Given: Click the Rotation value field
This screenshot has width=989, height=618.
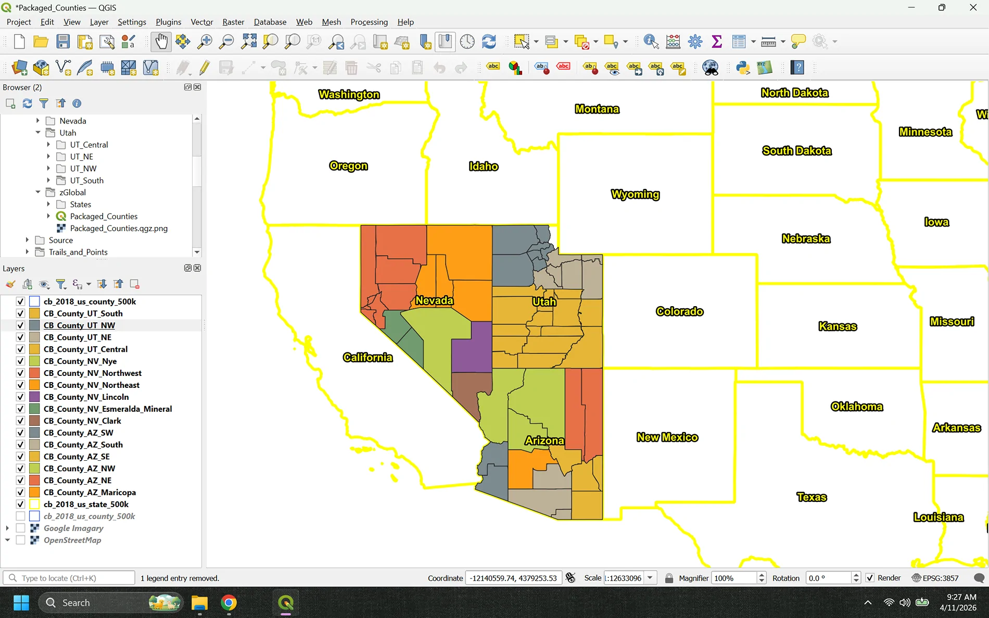Looking at the screenshot, I should pos(828,578).
